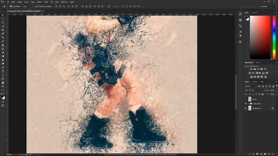This screenshot has width=278, height=156.
Task: Switch to the Channels tab
Action: click(x=255, y=82)
